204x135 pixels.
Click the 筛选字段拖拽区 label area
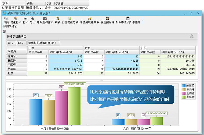point(17,37)
